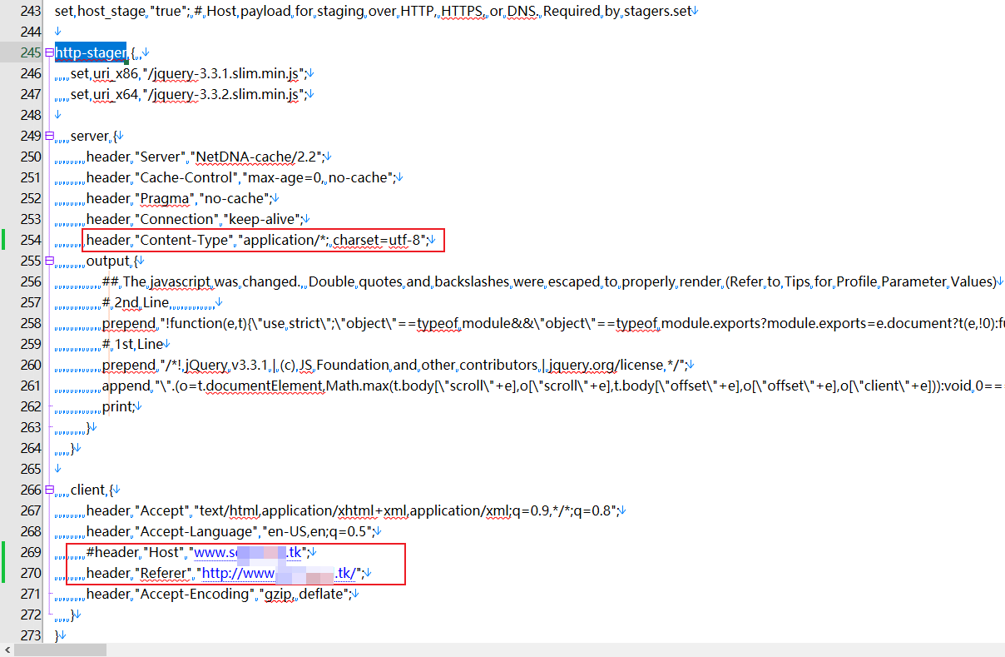Open the Host www .tk link
The width and height of the screenshot is (1005, 657).
point(252,552)
